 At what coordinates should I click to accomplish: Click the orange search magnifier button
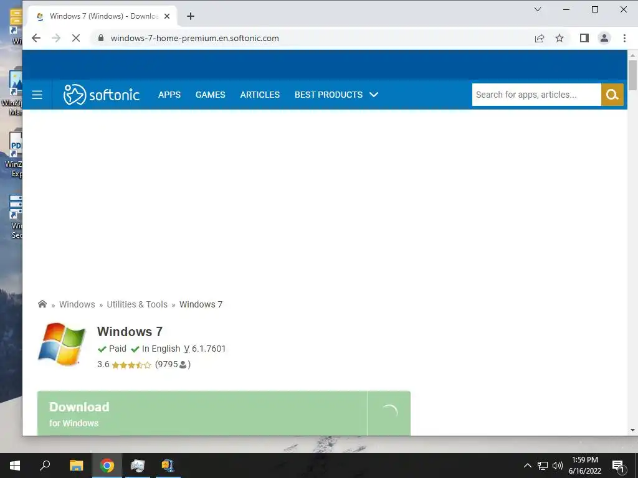point(612,95)
